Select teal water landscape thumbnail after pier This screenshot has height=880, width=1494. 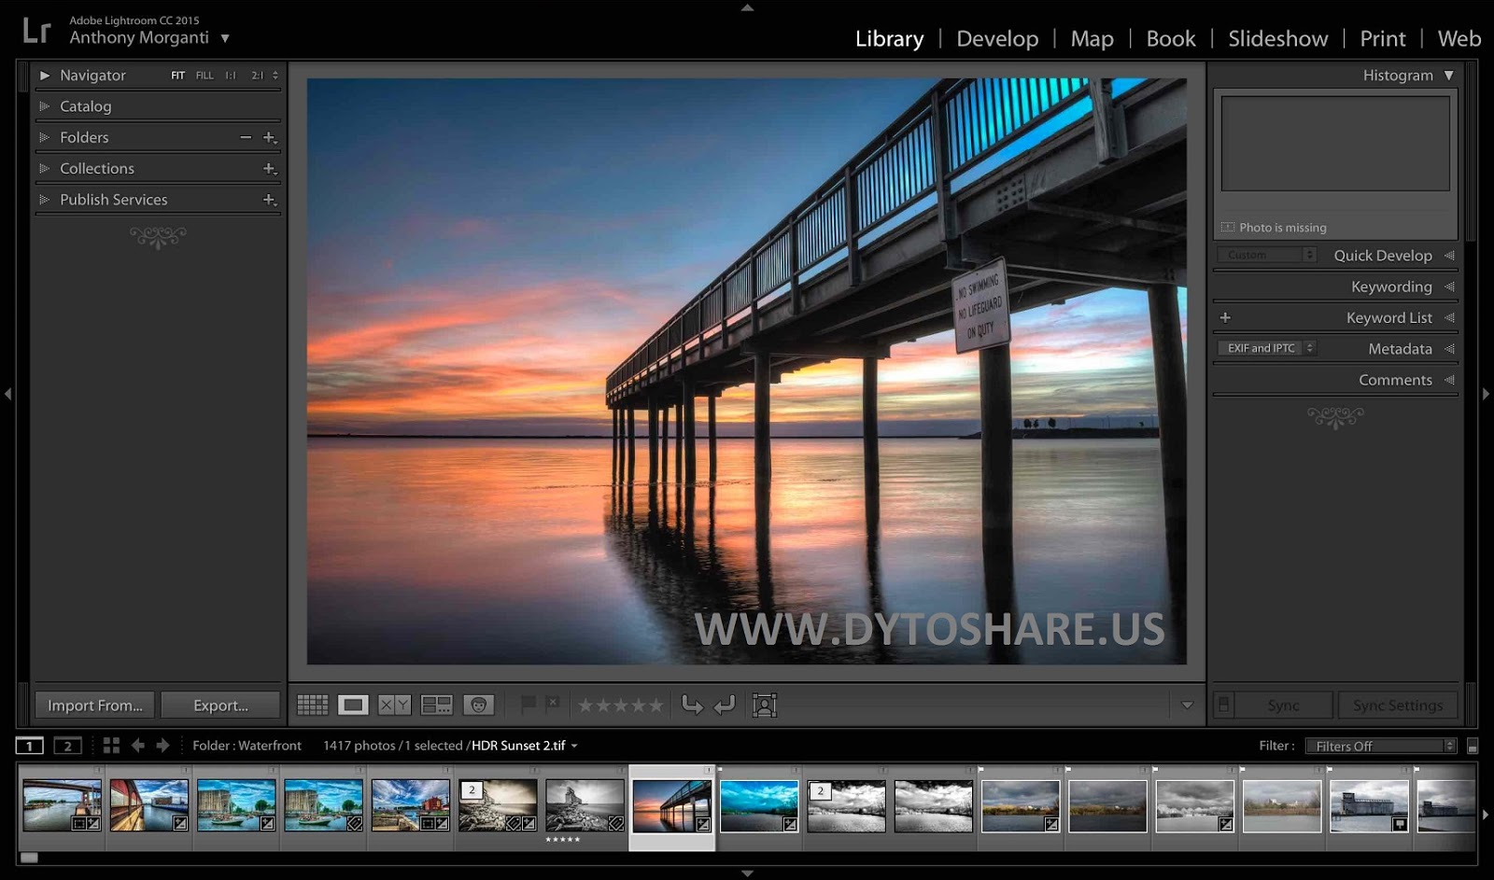pyautogui.click(x=759, y=806)
